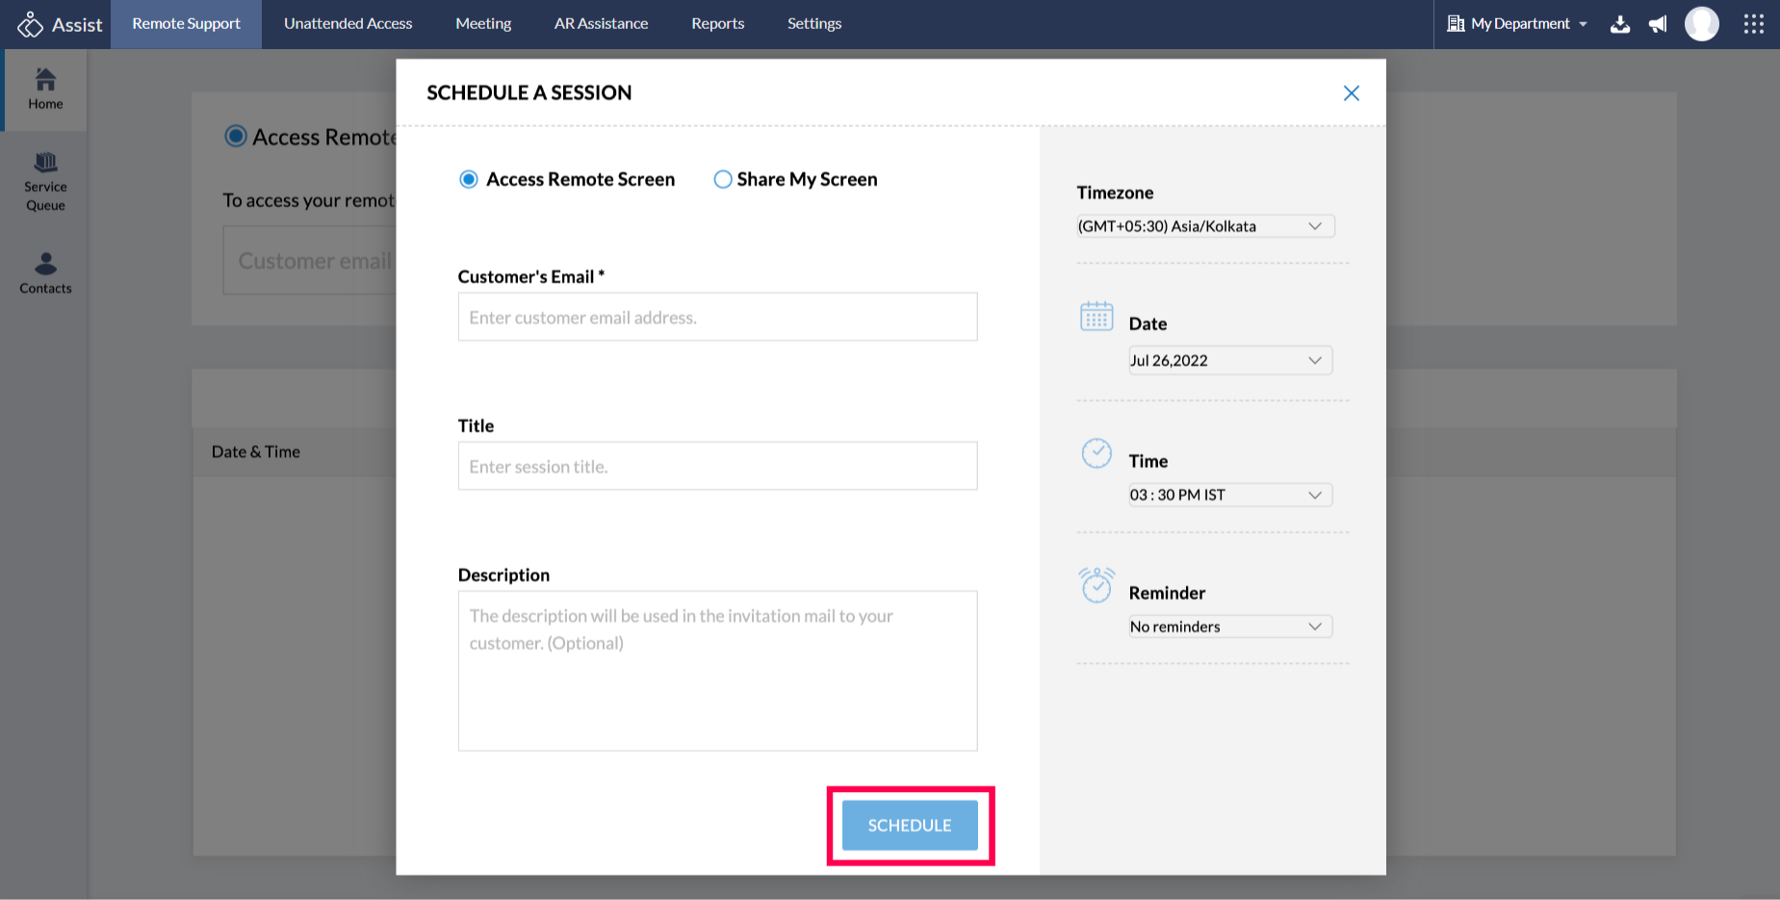The width and height of the screenshot is (1780, 900).
Task: Expand the Reminder dropdown
Action: [x=1230, y=627]
